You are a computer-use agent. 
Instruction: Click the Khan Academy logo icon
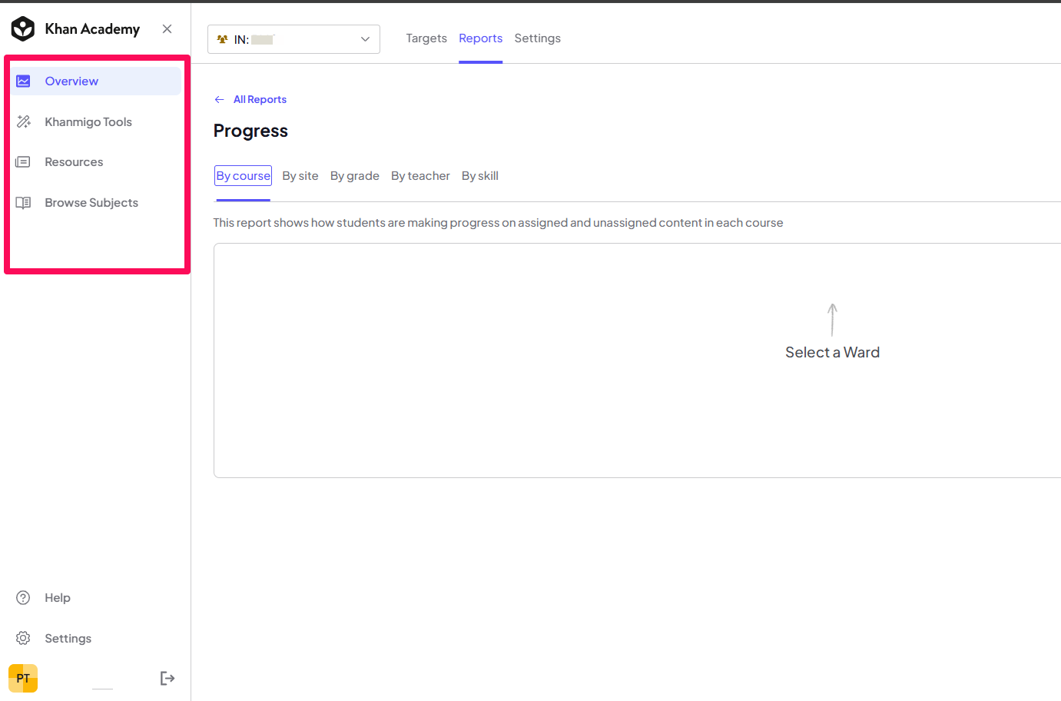[23, 28]
